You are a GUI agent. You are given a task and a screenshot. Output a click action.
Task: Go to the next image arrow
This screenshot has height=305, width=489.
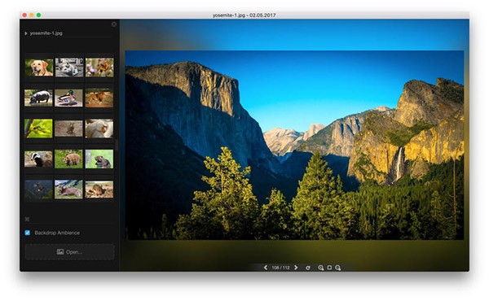pos(296,268)
